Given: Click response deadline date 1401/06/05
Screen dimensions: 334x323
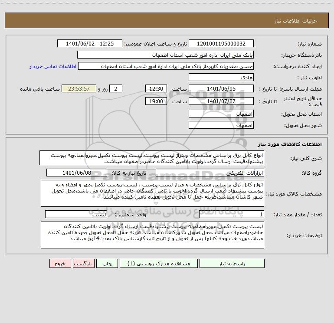Looking at the screenshot, I should 221,88.
